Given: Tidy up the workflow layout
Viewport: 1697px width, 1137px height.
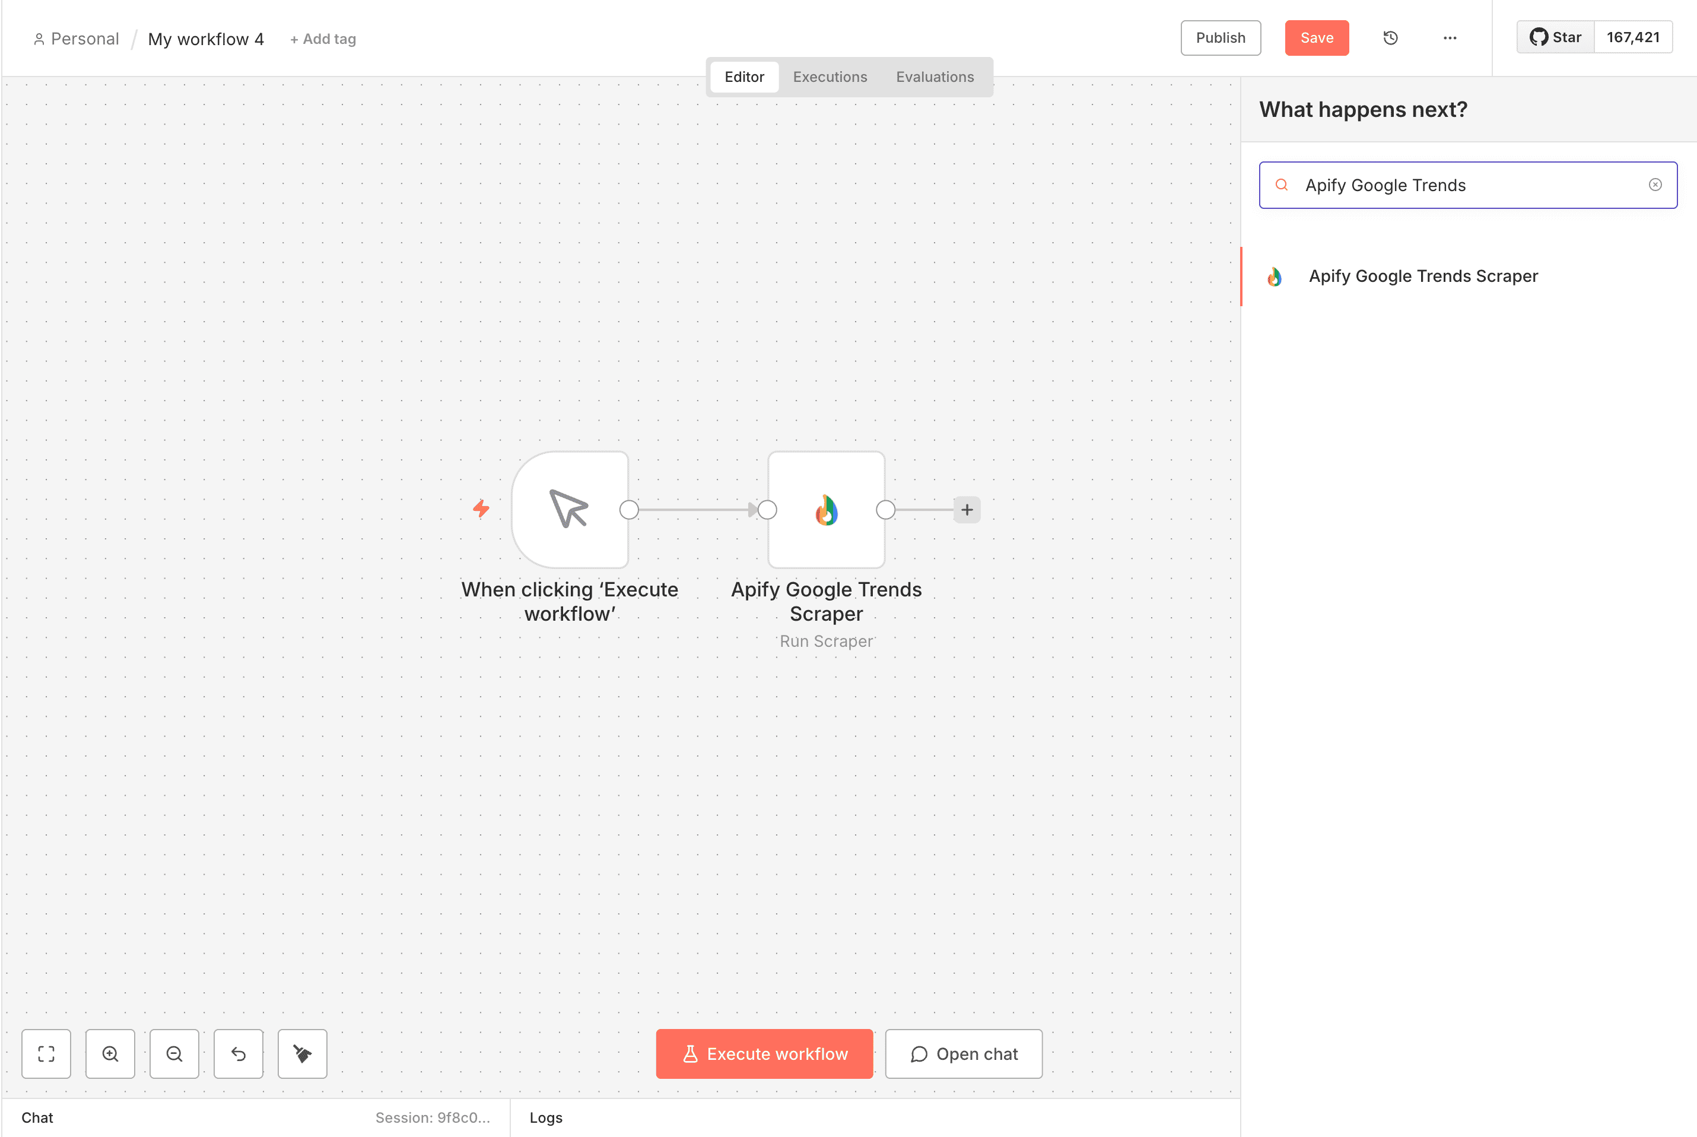Looking at the screenshot, I should 302,1053.
